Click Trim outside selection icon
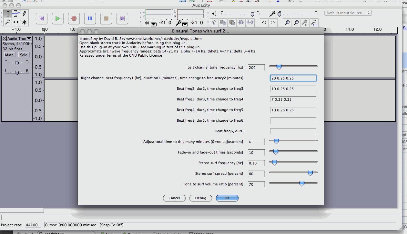 [x=241, y=23]
